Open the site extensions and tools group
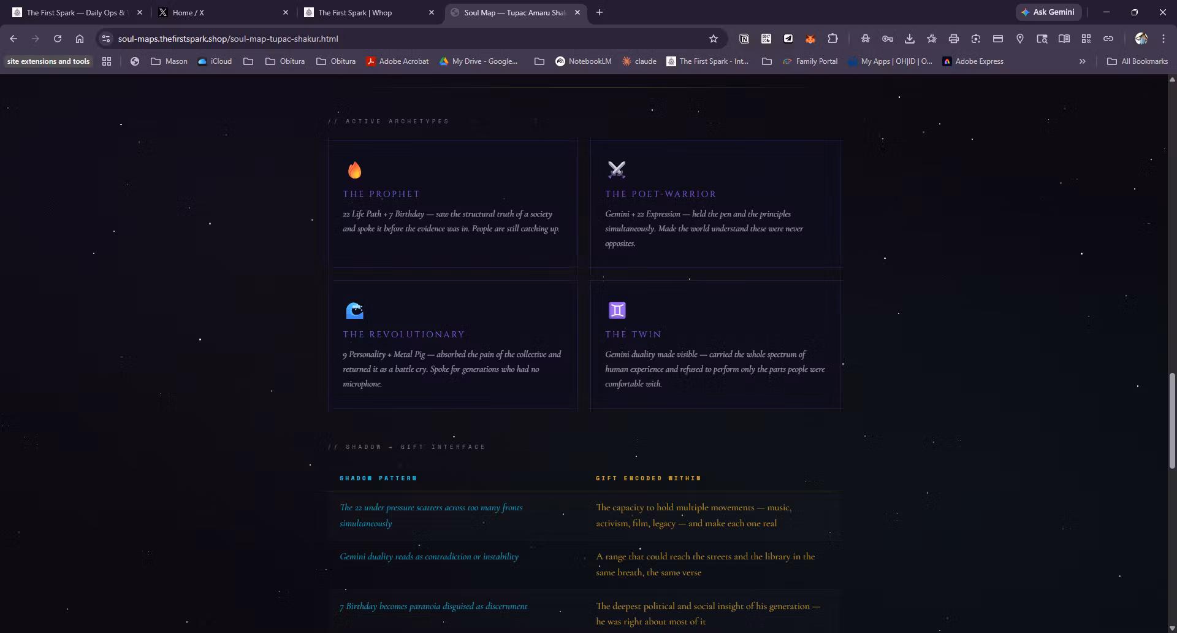Image resolution: width=1177 pixels, height=633 pixels. (x=48, y=61)
